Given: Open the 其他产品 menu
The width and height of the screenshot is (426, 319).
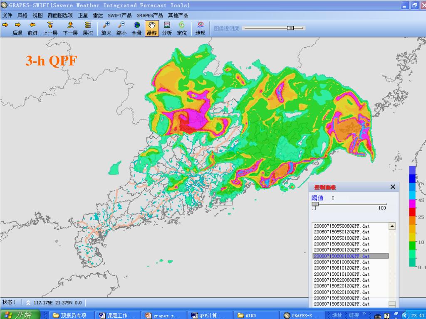Looking at the screenshot, I should click(178, 15).
